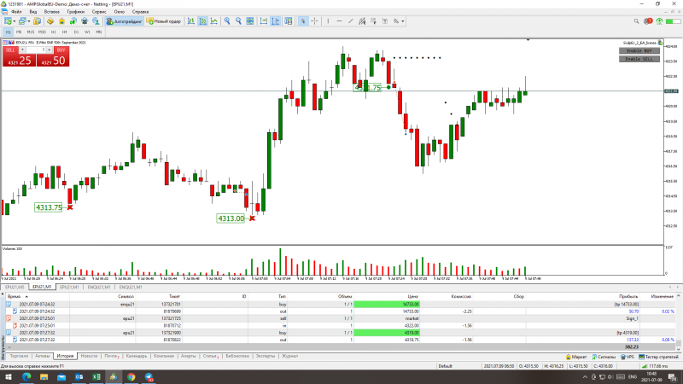Switch chart to bar chart mode

pyautogui.click(x=190, y=20)
